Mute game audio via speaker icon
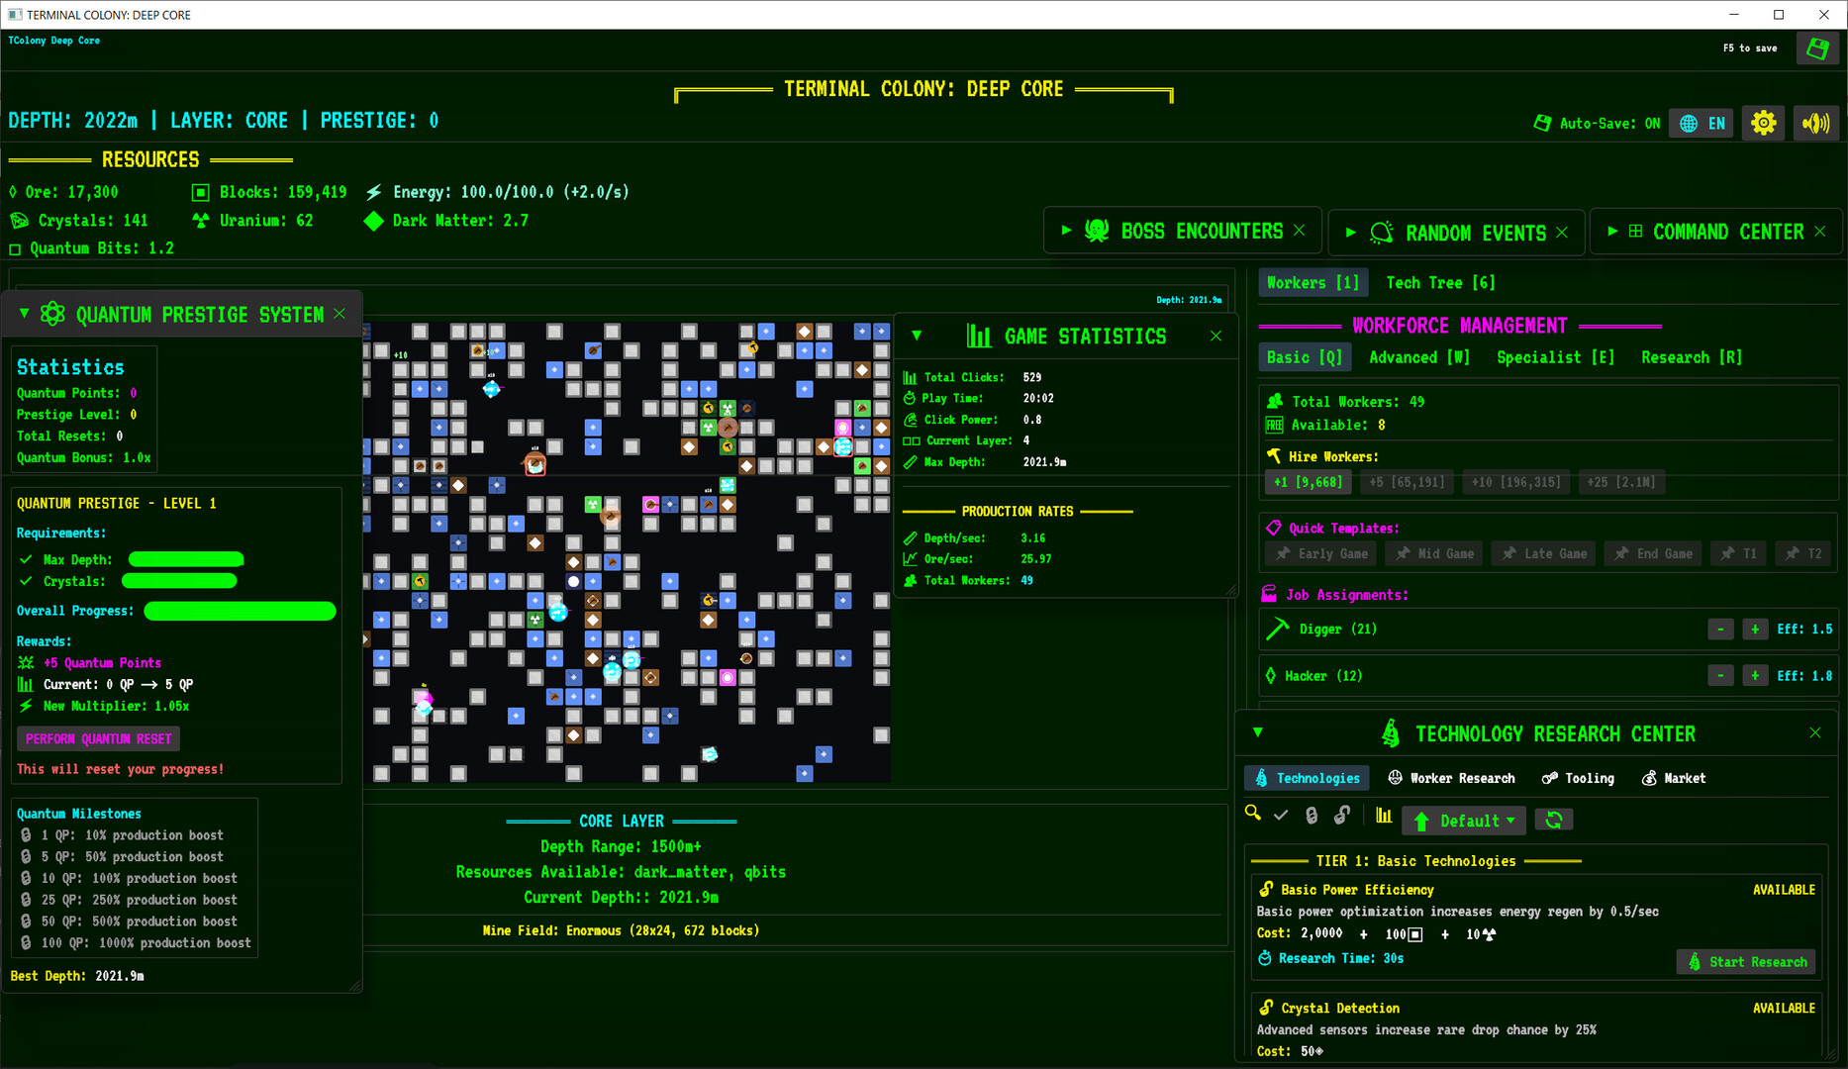This screenshot has width=1848, height=1069. point(1816,123)
